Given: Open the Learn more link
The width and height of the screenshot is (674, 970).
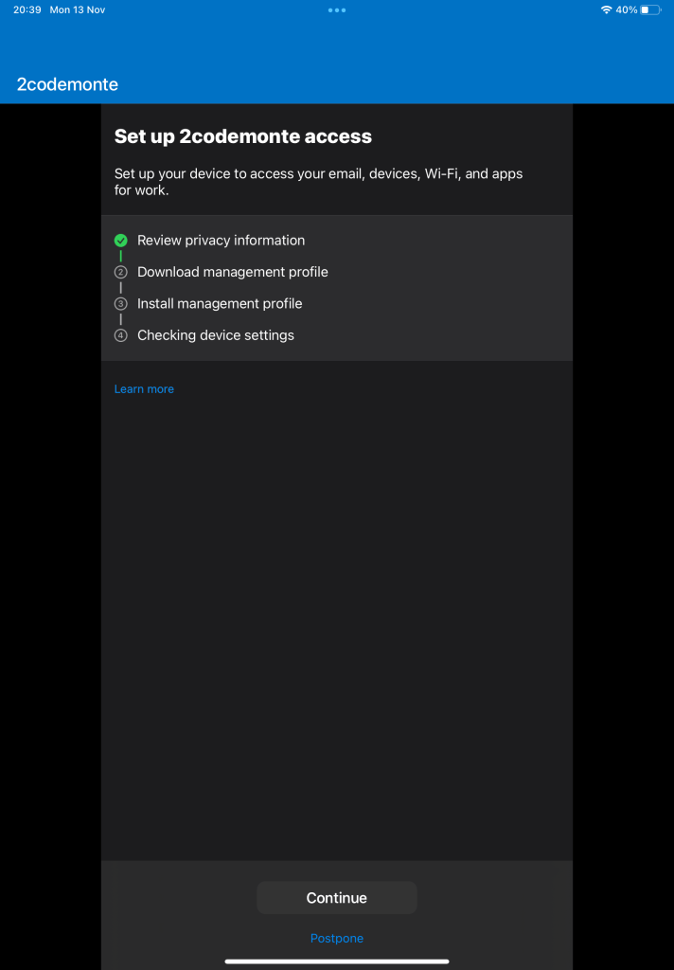Looking at the screenshot, I should [144, 389].
